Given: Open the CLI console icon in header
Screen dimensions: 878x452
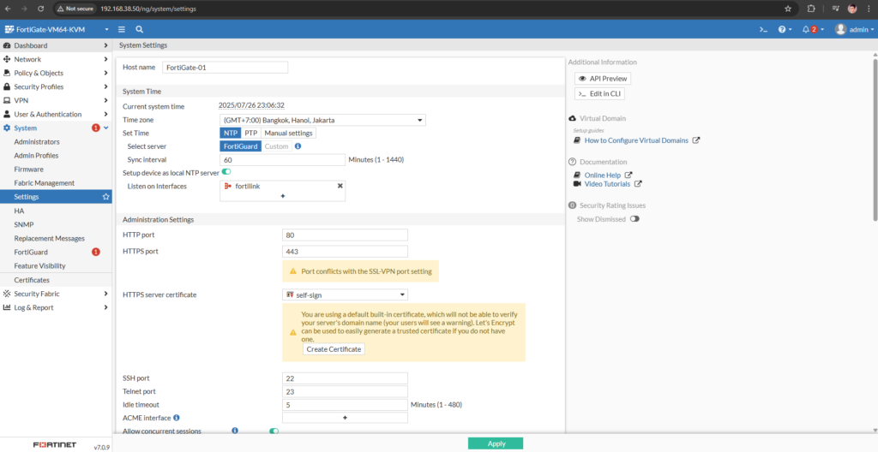Looking at the screenshot, I should [762, 30].
